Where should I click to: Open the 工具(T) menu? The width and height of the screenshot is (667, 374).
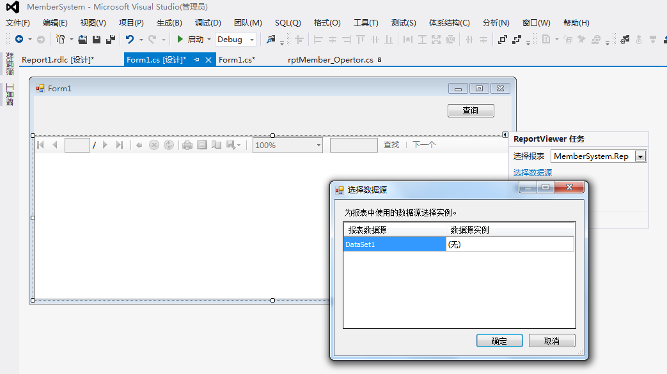[x=366, y=23]
